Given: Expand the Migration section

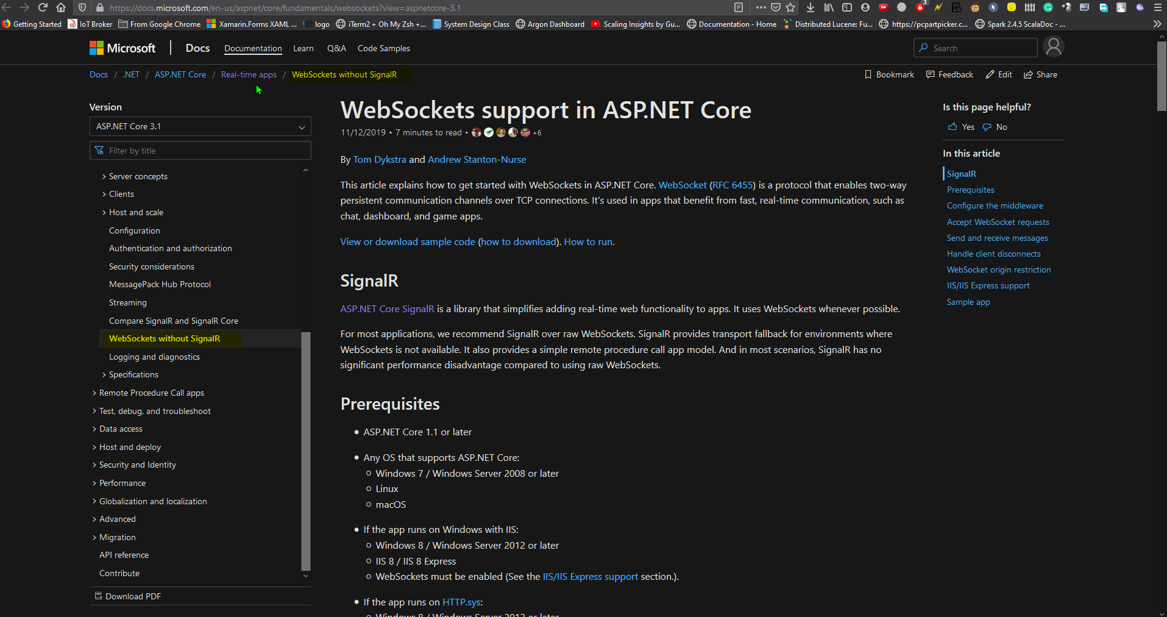Looking at the screenshot, I should click(116, 537).
